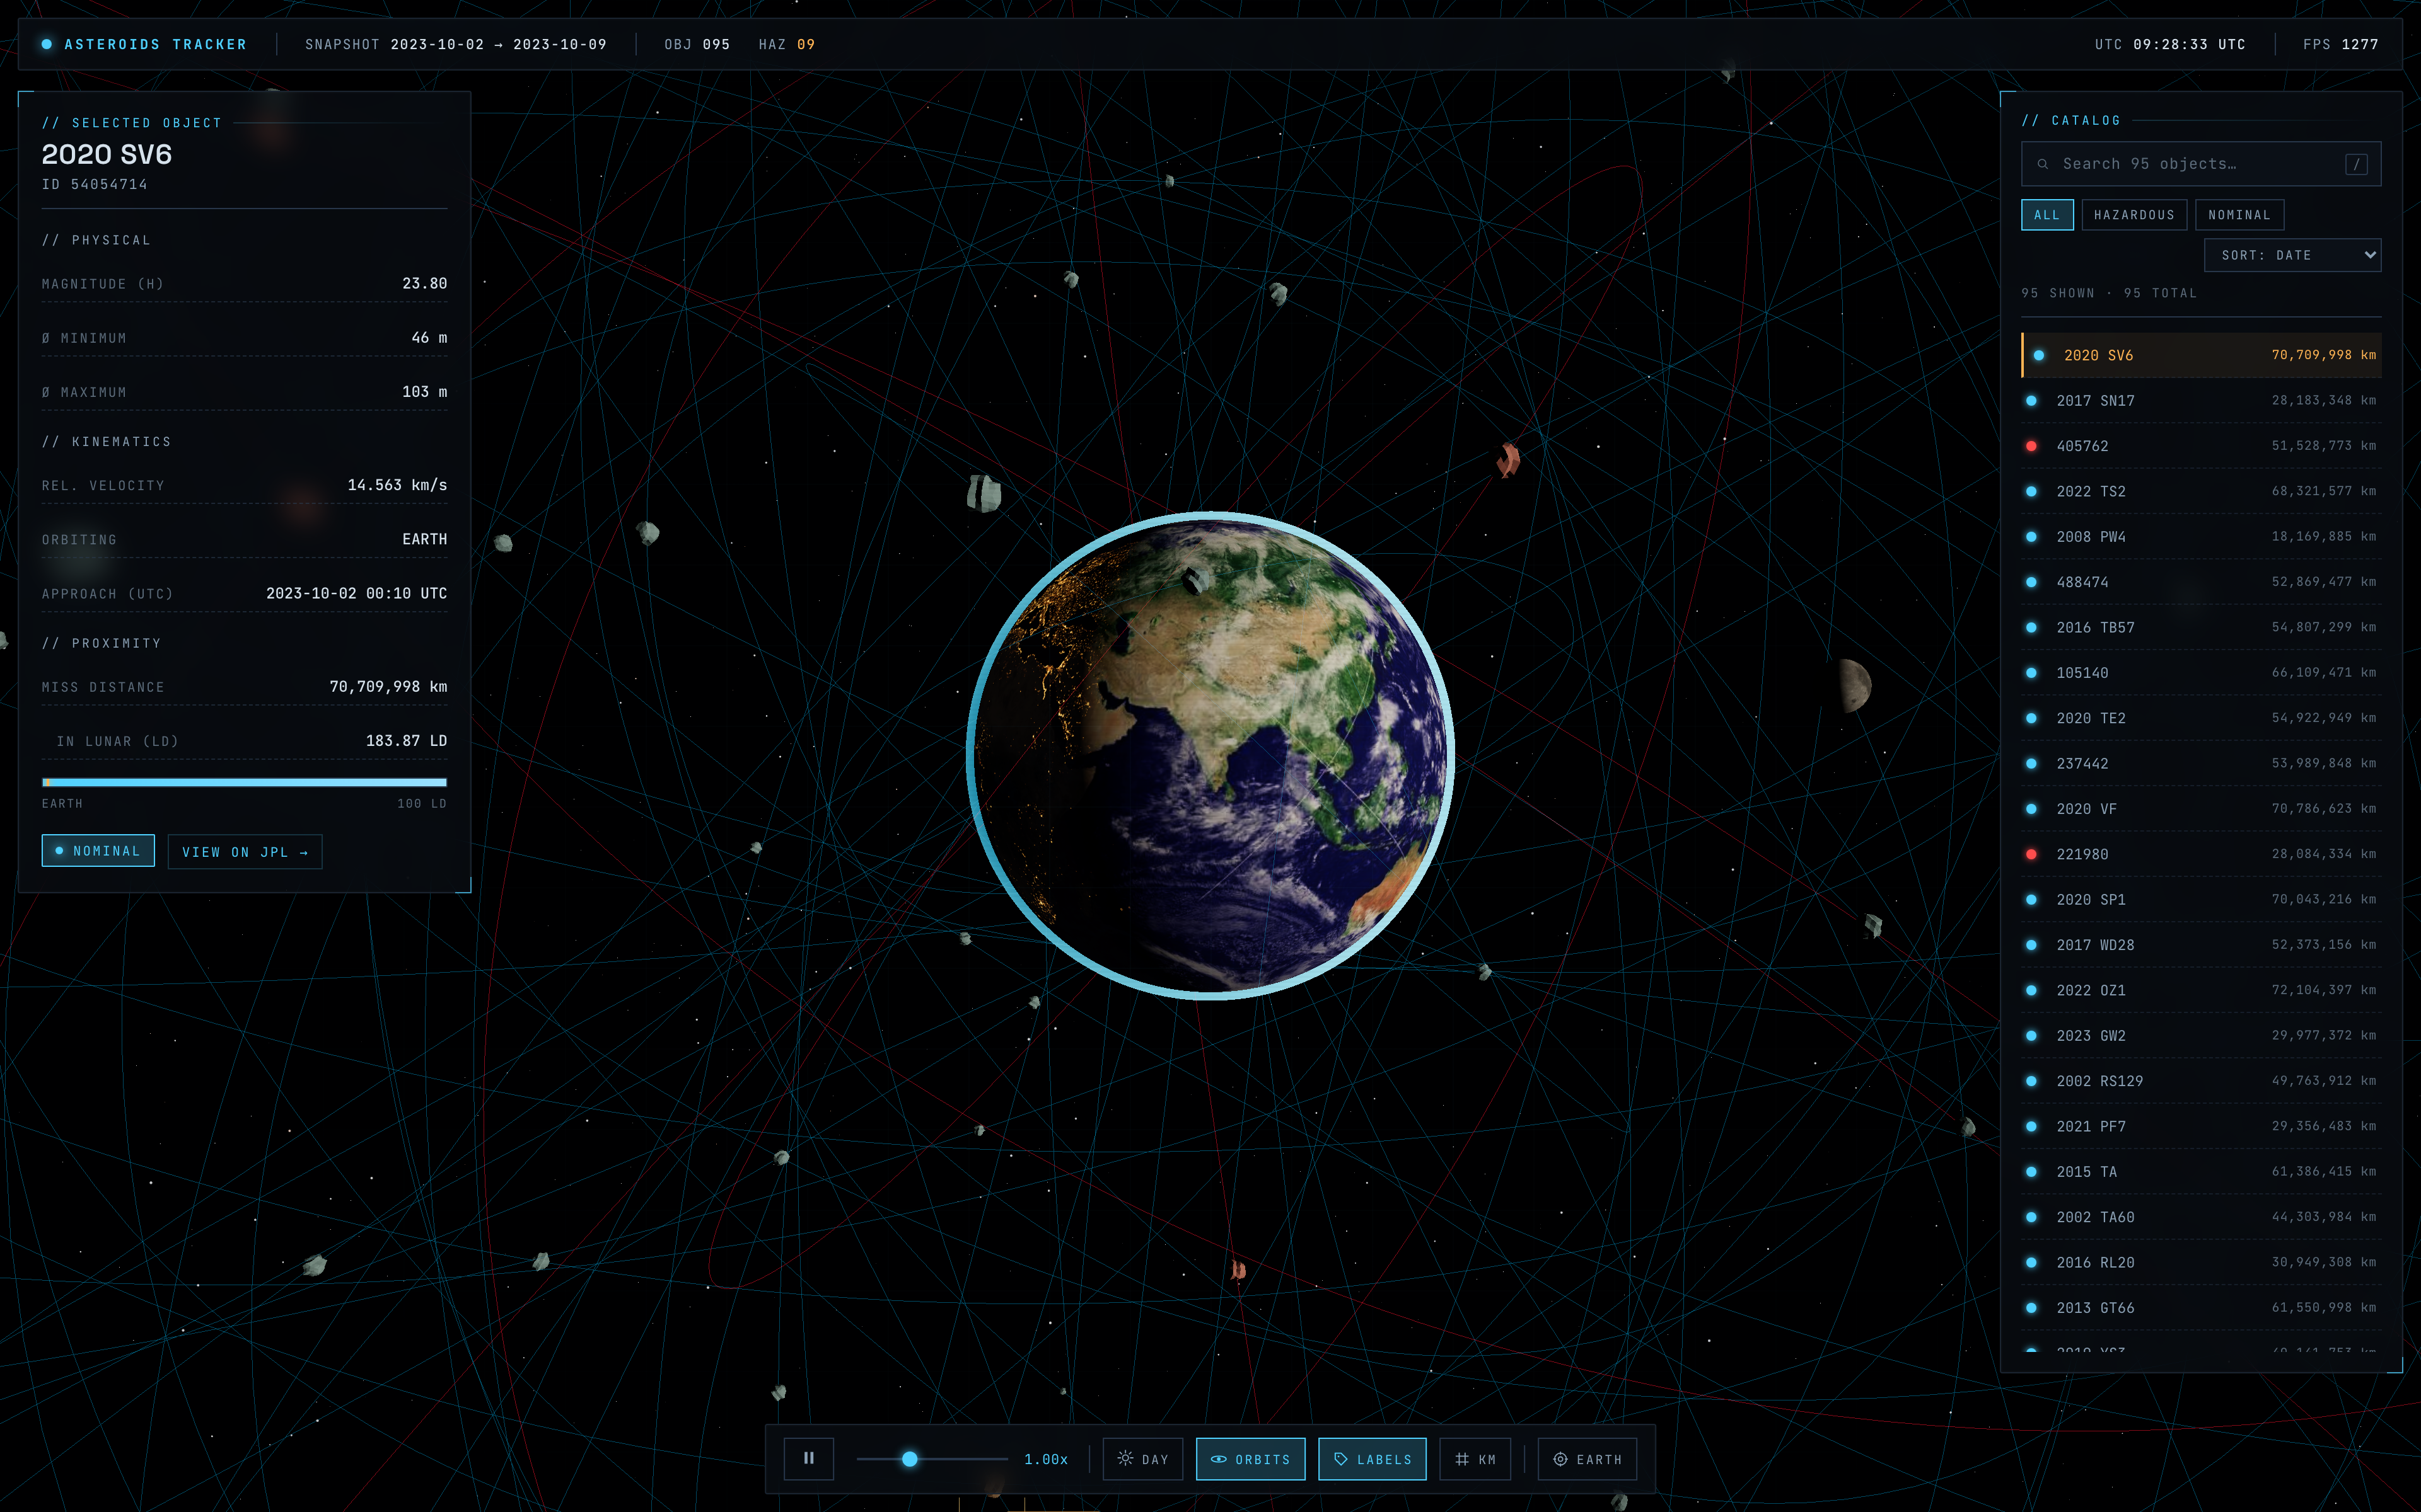
Task: Select 2002 RS129 catalog row
Action: tap(2201, 1081)
